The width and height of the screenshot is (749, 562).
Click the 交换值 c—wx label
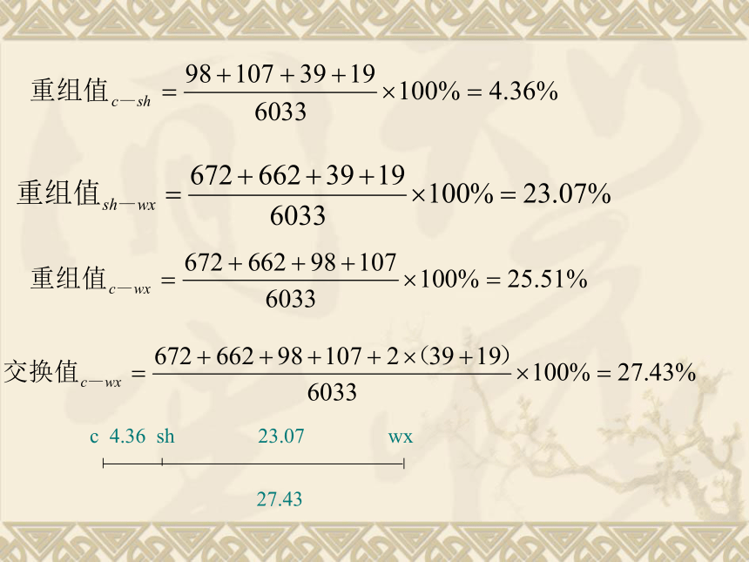point(63,373)
